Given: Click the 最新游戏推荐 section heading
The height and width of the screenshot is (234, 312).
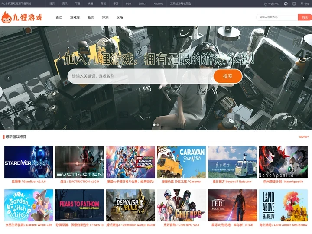Looking at the screenshot, I should click(x=16, y=136).
